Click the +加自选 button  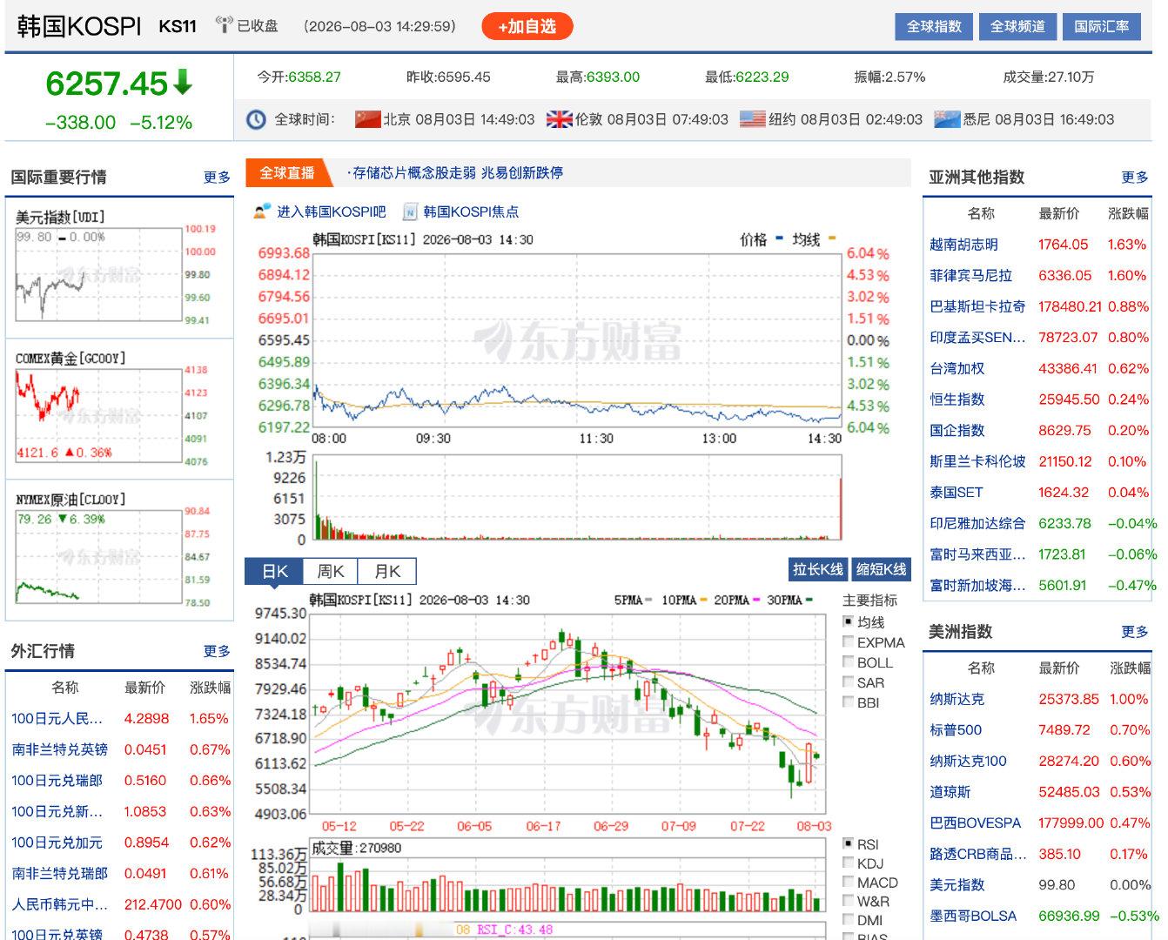click(x=527, y=26)
